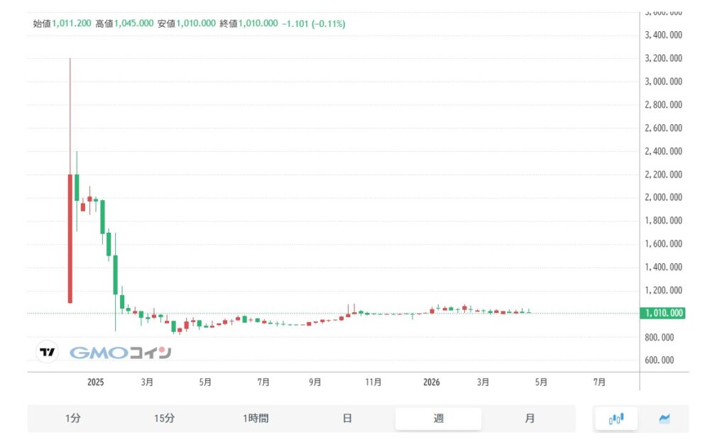
Task: Click the 2025 label on time axis
Action: click(95, 382)
